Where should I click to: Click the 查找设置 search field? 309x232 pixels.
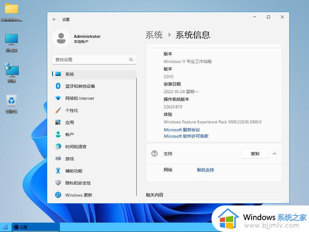click(x=94, y=59)
